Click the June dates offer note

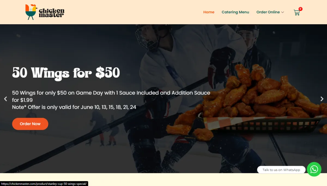[74, 107]
